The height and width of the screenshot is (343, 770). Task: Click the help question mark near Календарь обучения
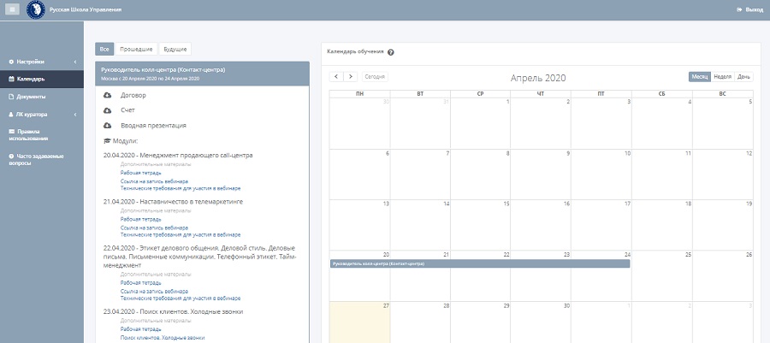coord(391,52)
